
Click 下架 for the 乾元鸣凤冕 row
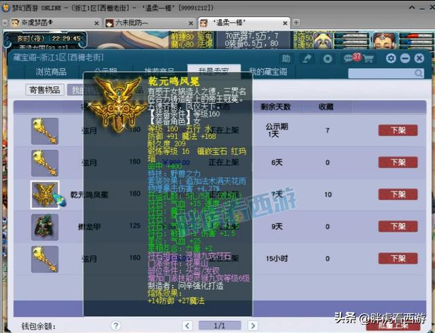coord(398,195)
